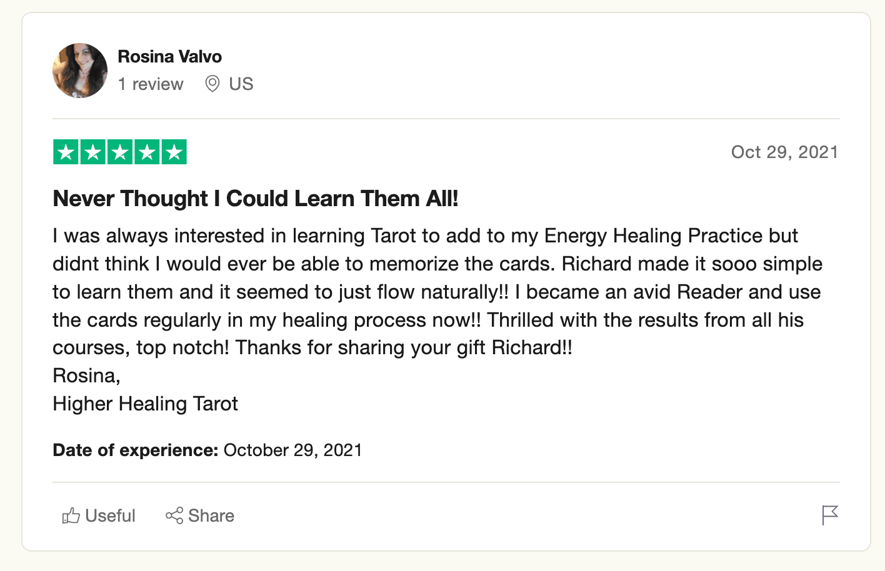
Task: Click the fourth green rating star
Action: 147,152
